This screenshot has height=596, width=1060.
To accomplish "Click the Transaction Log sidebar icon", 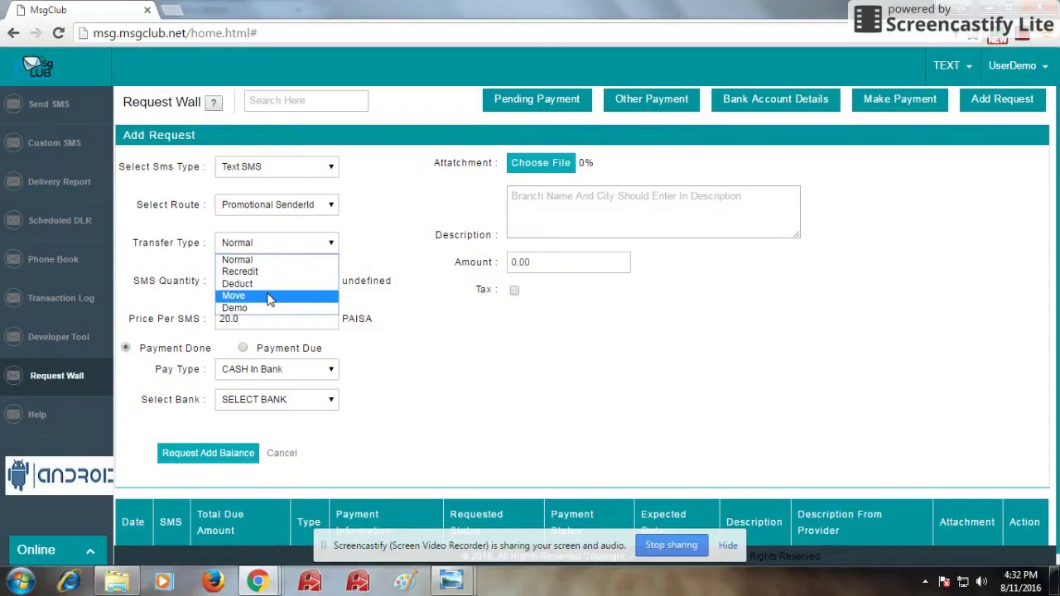I will pyautogui.click(x=13, y=299).
